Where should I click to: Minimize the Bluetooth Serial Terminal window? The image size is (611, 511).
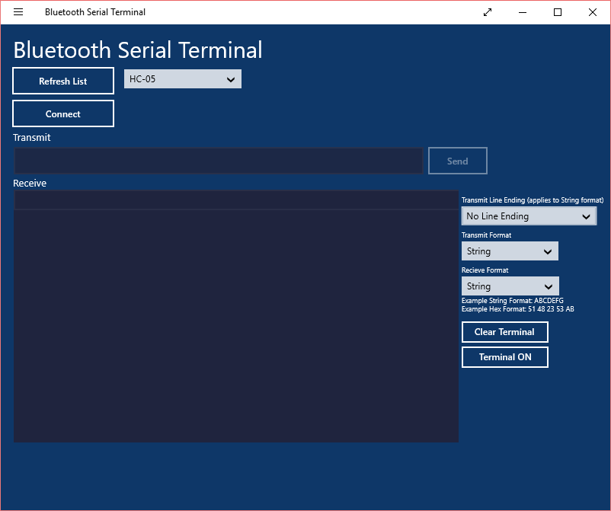pos(523,12)
